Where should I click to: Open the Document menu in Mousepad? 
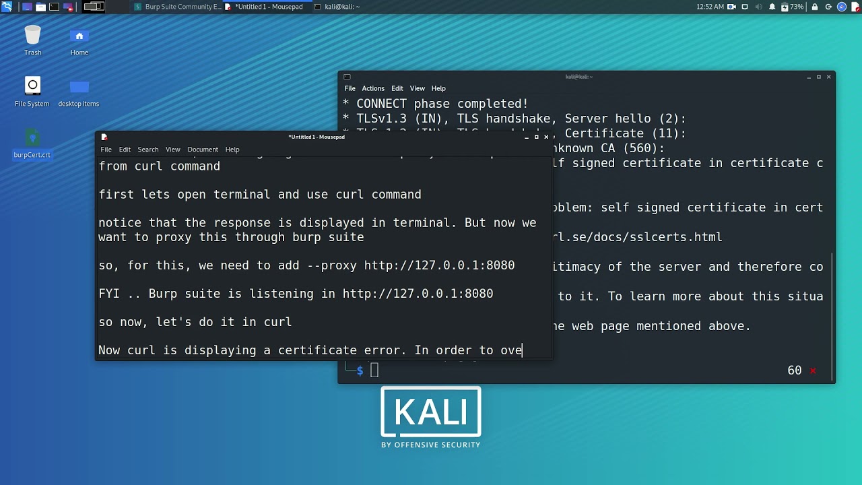203,150
